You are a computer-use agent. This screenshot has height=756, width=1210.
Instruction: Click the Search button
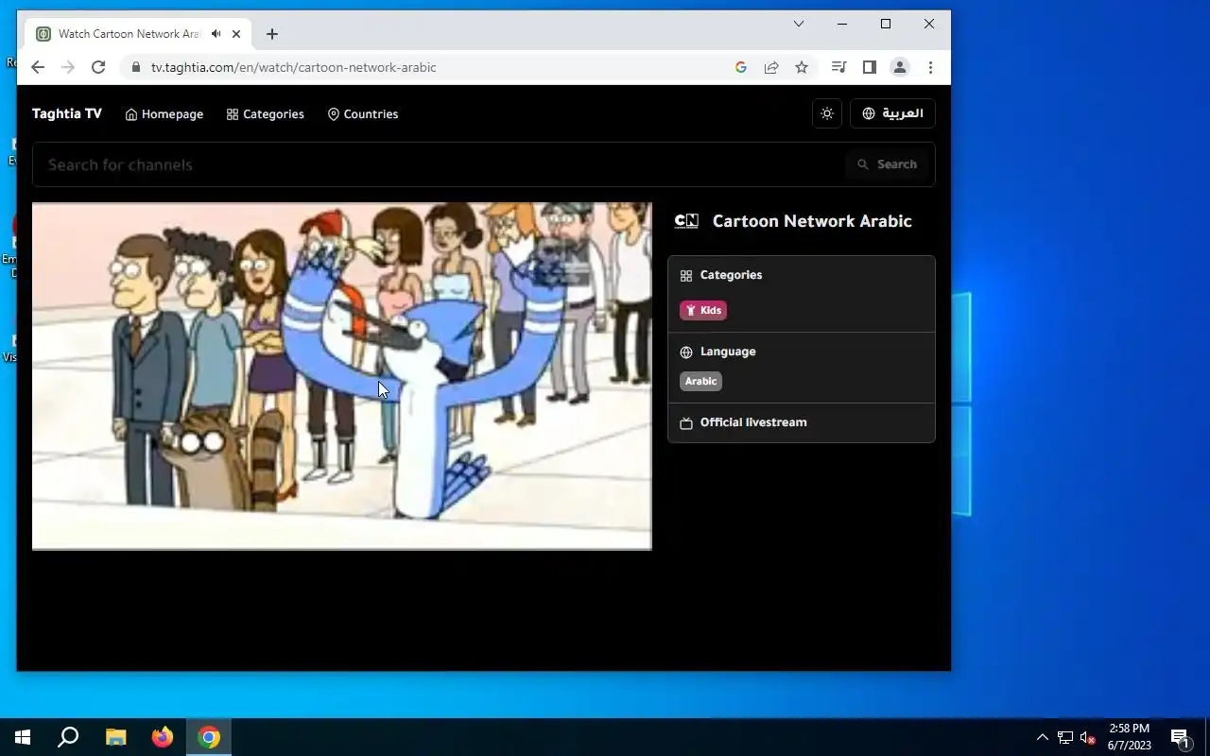pos(887,164)
